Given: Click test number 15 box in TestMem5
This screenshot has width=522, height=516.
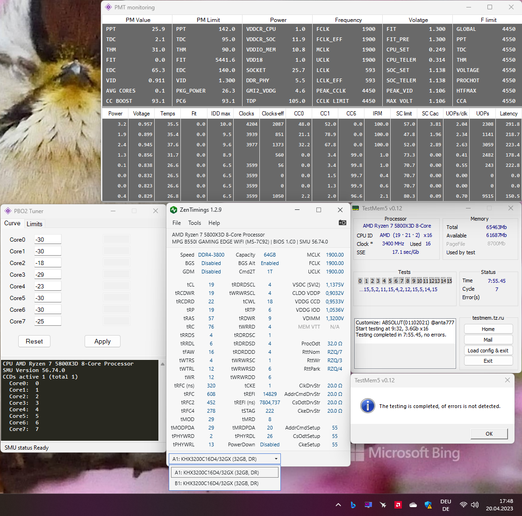Looking at the screenshot, I should [450, 281].
